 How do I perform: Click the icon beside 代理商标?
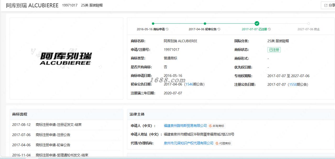point(217,143)
